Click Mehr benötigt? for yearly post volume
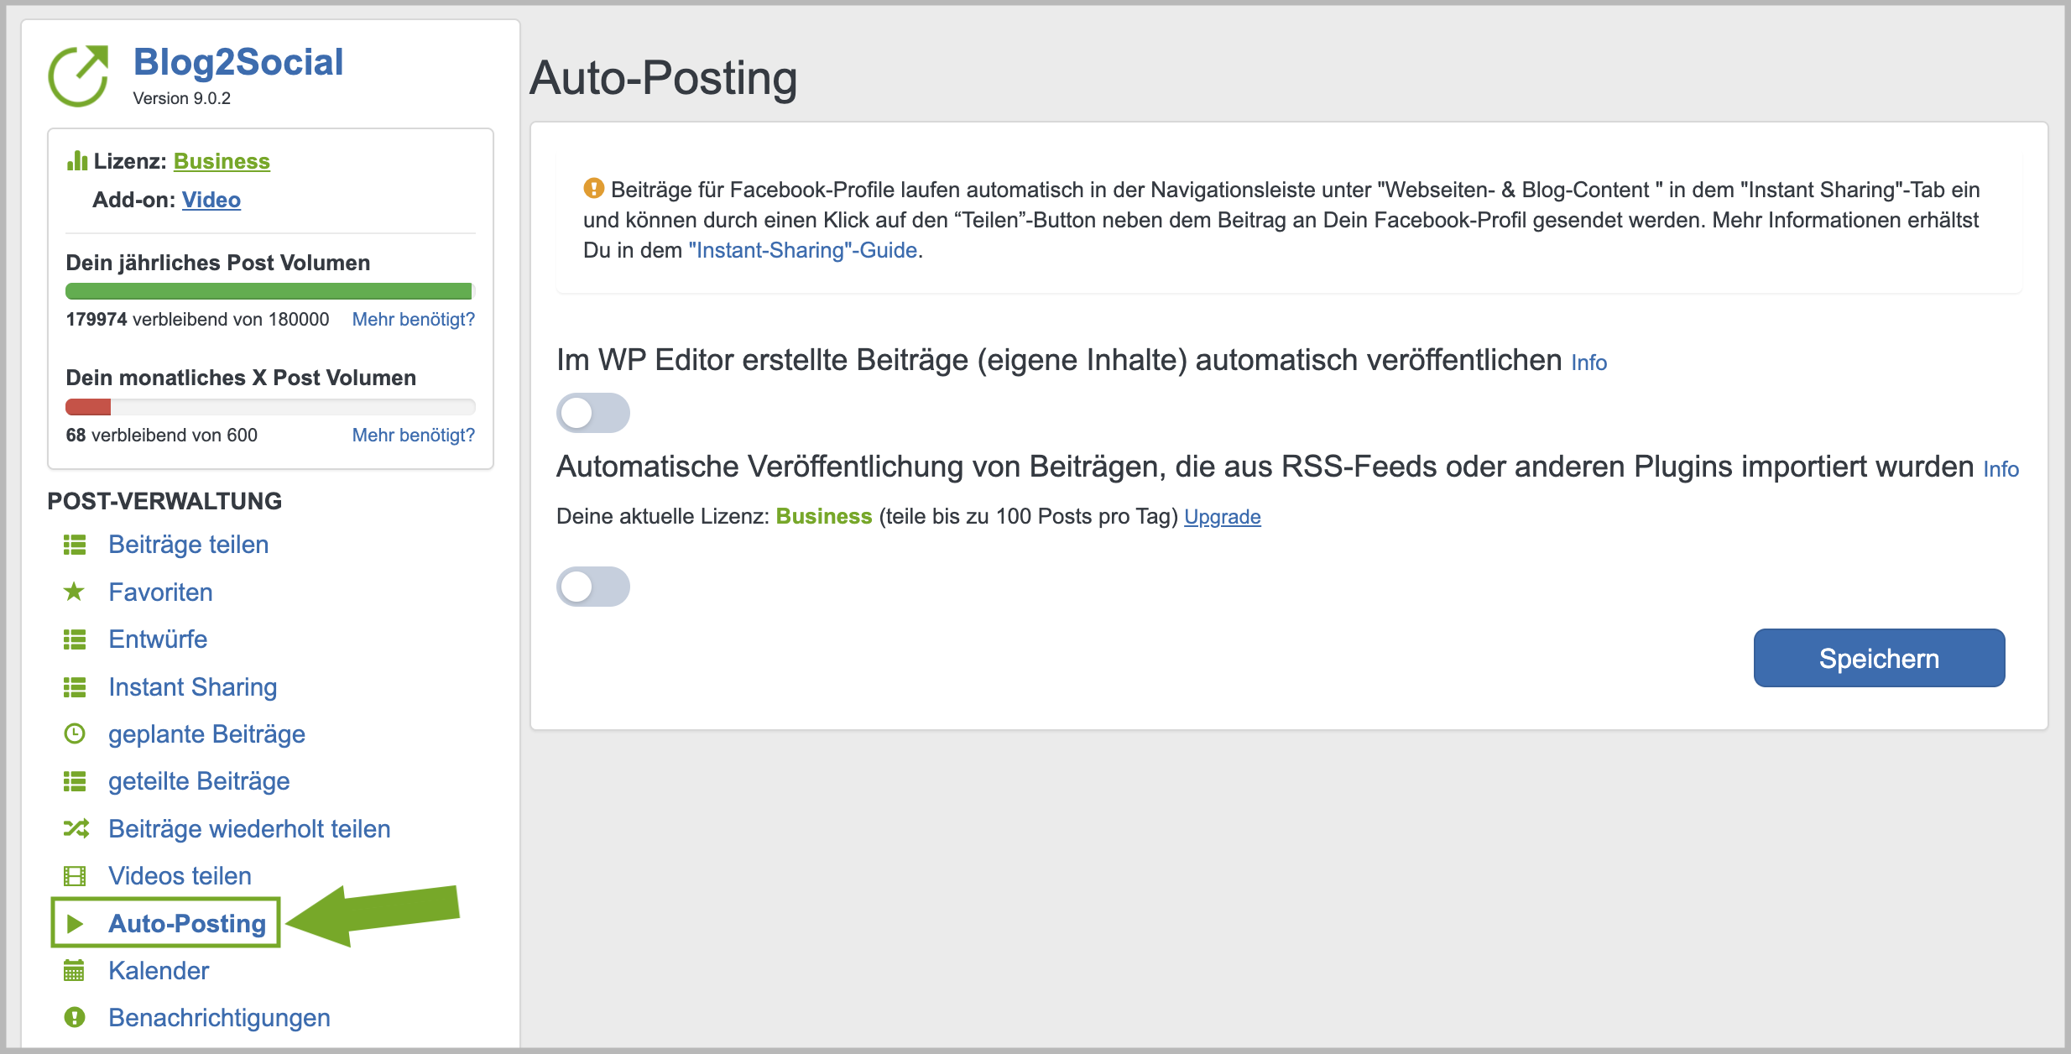Screen dimensions: 2071x1054 pyautogui.click(x=413, y=320)
